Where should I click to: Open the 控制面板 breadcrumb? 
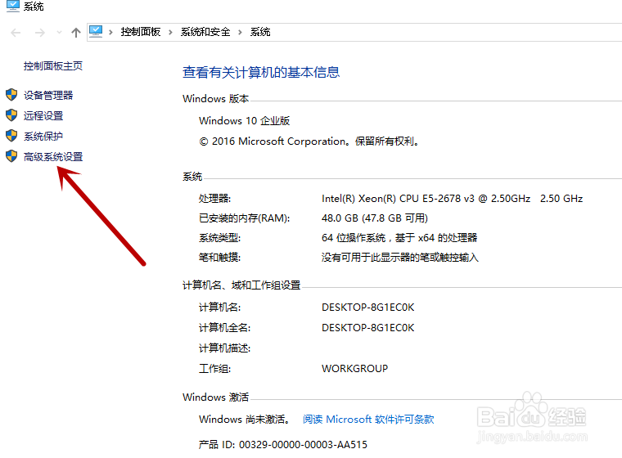tap(141, 32)
